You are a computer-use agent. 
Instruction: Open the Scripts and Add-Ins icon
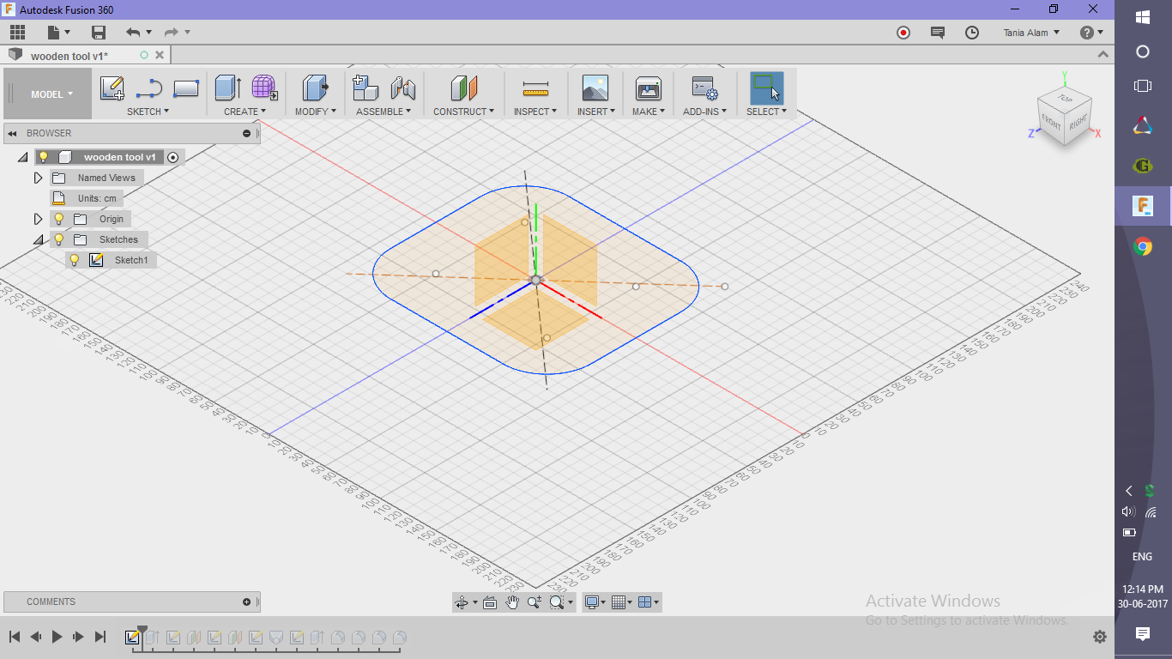[704, 88]
